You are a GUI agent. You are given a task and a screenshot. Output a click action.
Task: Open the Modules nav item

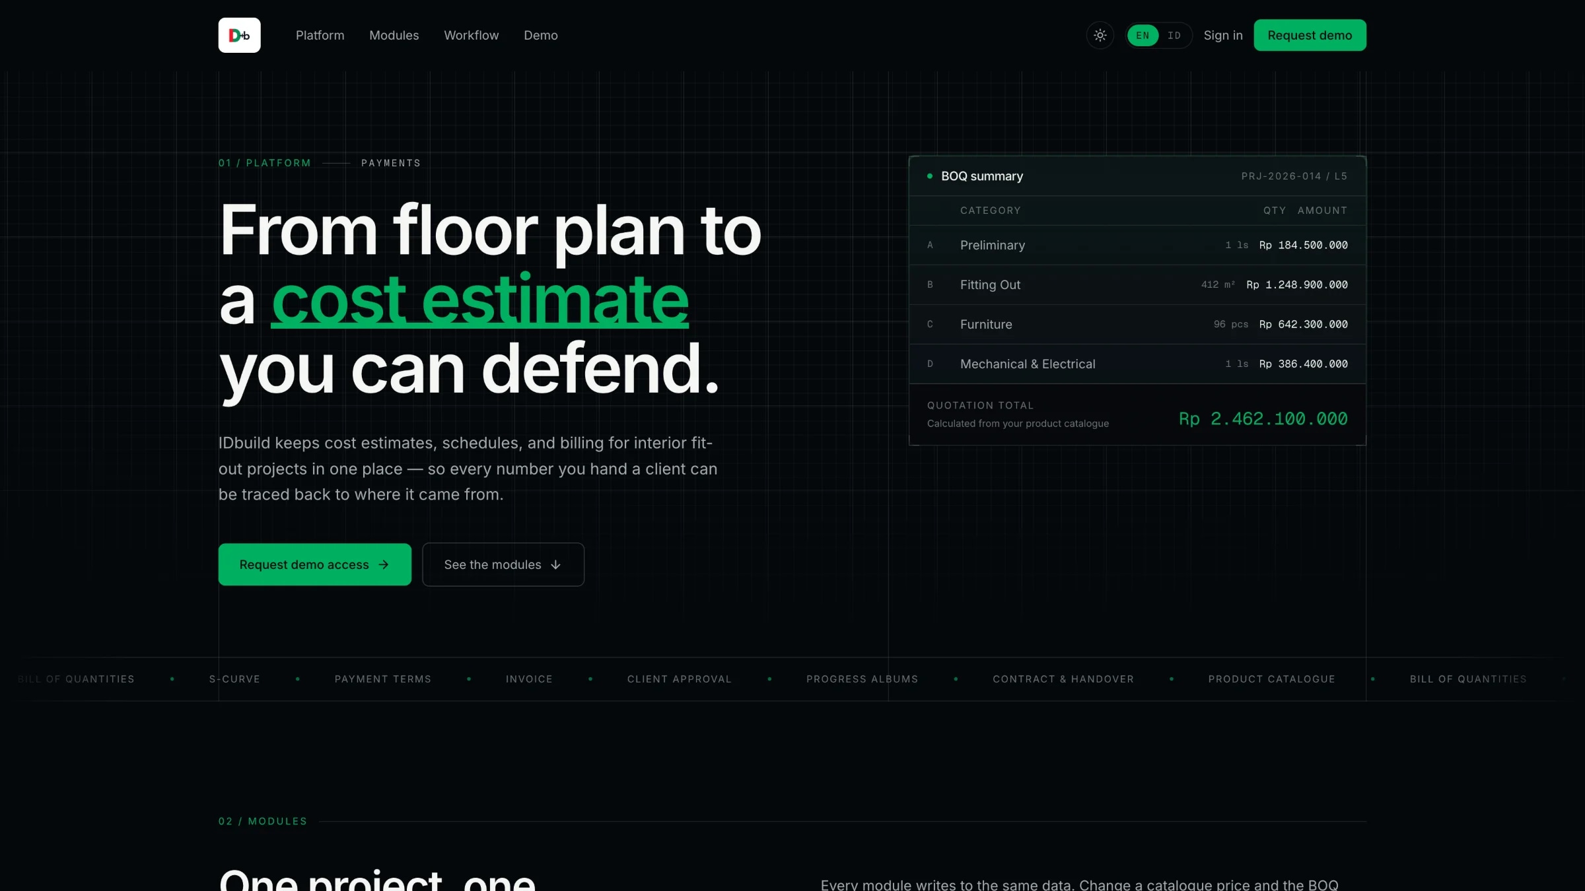394,35
